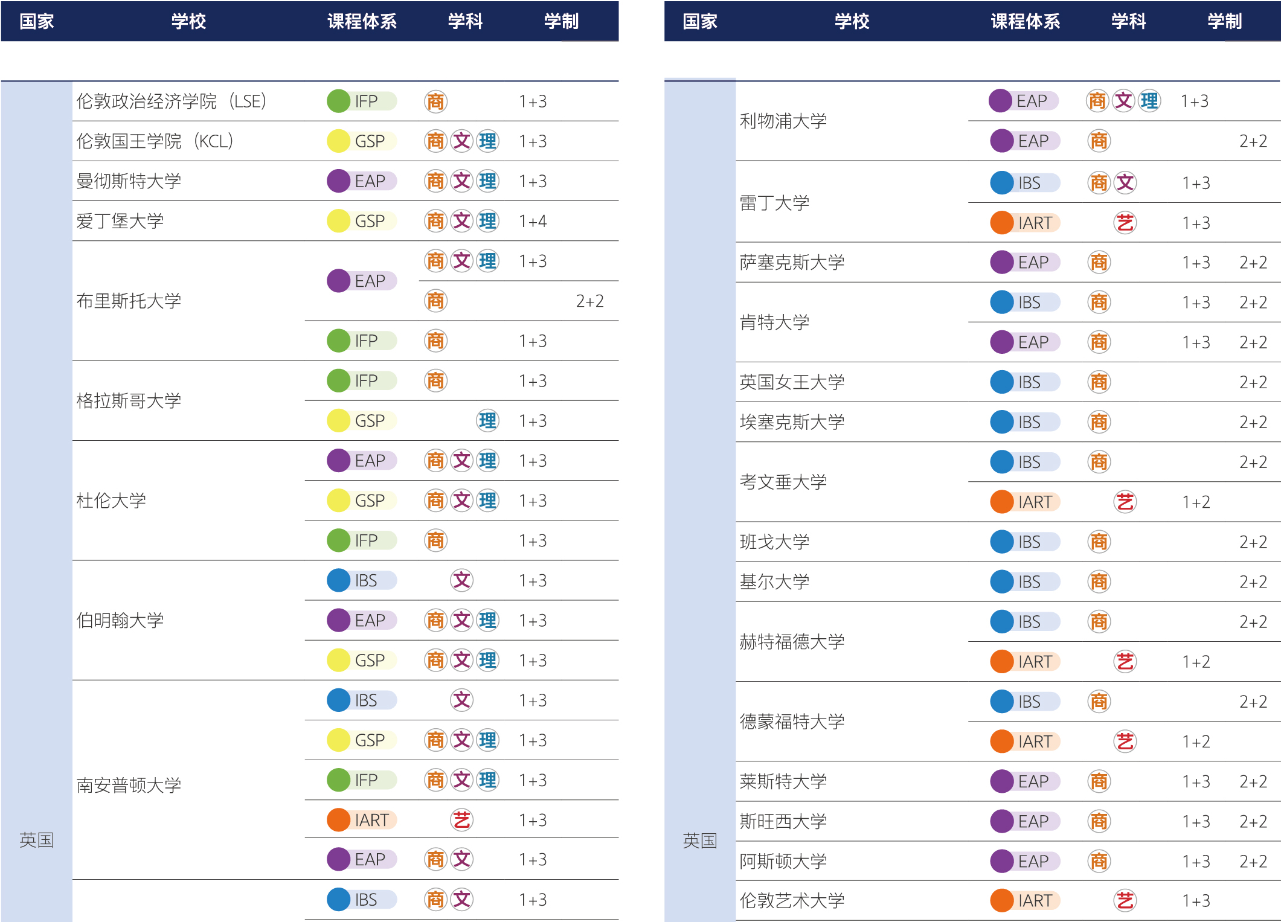Select the yellow GSP badge for 伦敦国王学院 (KCL)
This screenshot has height=922, width=1281.
(x=362, y=141)
